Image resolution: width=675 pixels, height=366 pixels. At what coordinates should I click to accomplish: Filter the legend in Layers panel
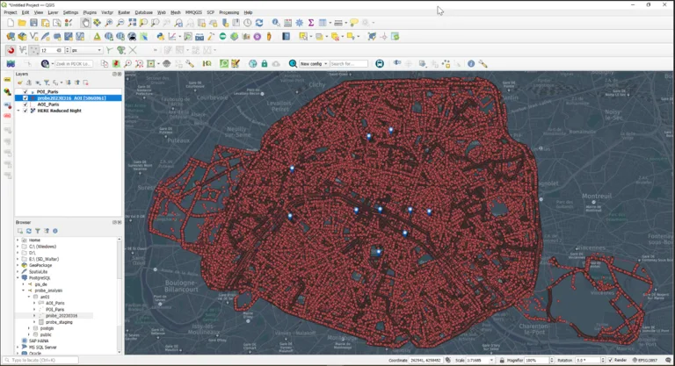47,83
